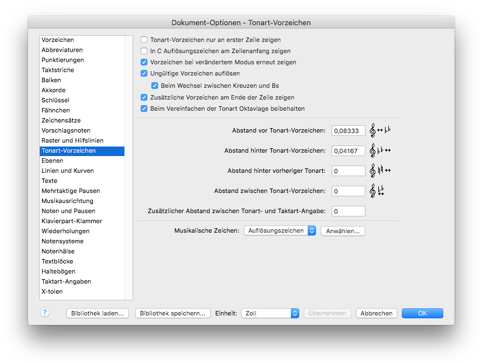Open the Einheit Zoll dropdown
The image size is (487, 363).
270,313
